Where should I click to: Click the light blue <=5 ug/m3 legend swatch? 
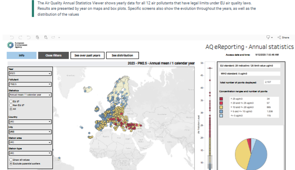pos(221,115)
